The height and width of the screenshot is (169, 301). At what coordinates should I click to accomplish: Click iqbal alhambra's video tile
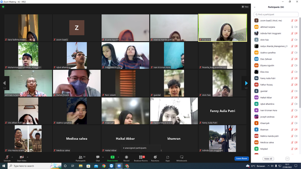(x=77, y=55)
